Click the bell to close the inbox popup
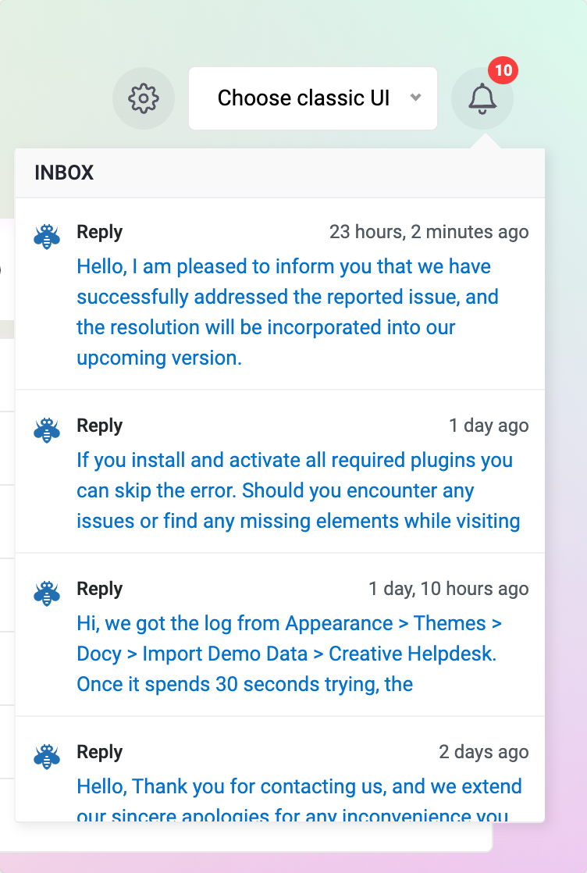This screenshot has width=587, height=873. [482, 100]
